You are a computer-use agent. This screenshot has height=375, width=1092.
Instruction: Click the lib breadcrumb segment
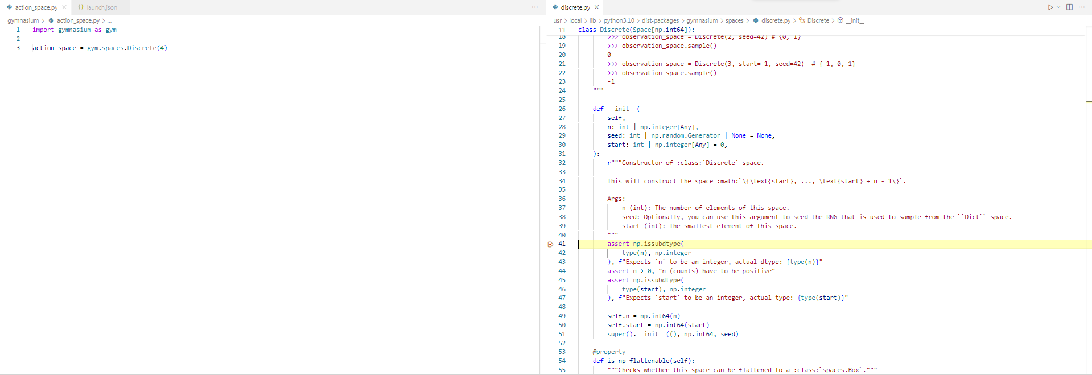[x=593, y=20]
